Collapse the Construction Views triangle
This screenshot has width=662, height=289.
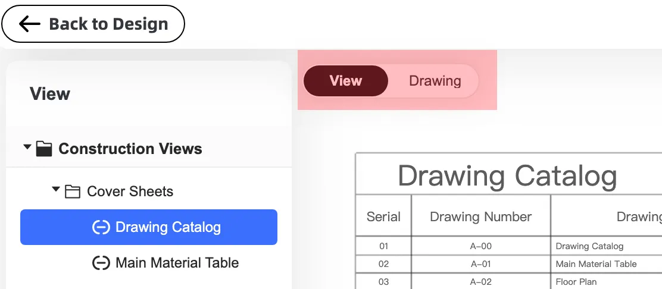pyautogui.click(x=27, y=147)
